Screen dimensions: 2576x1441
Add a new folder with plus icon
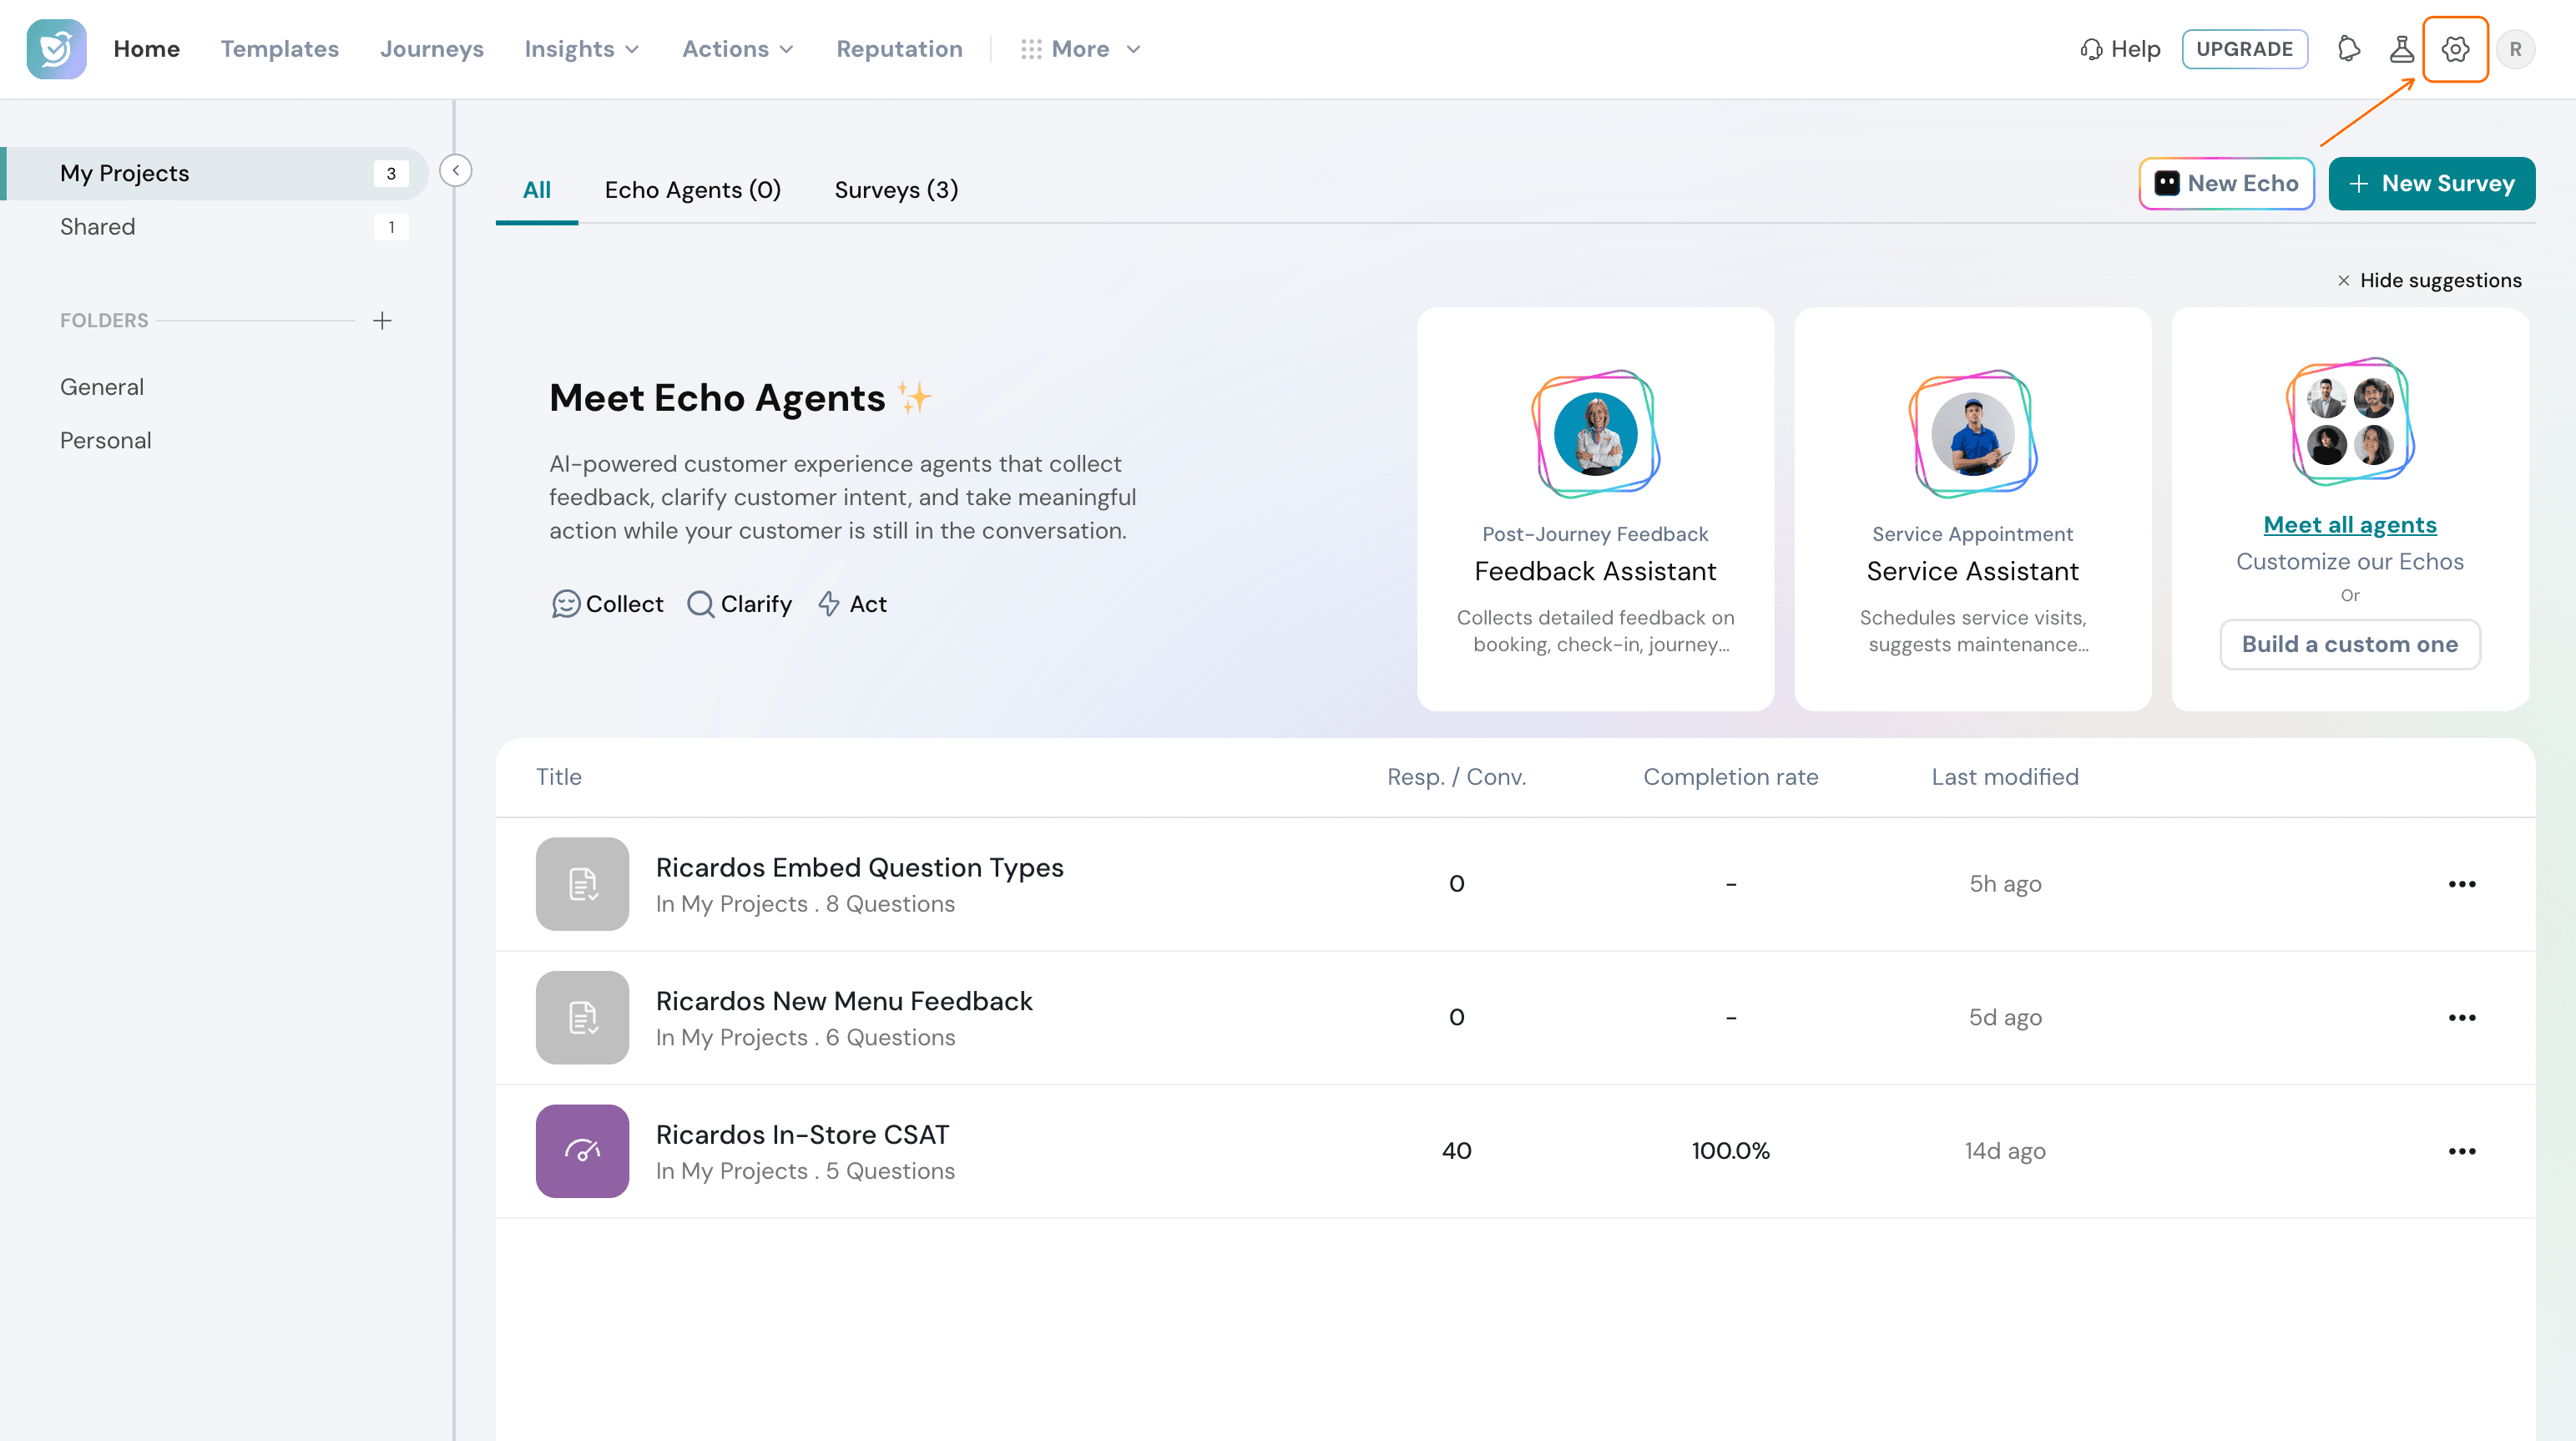pos(382,321)
